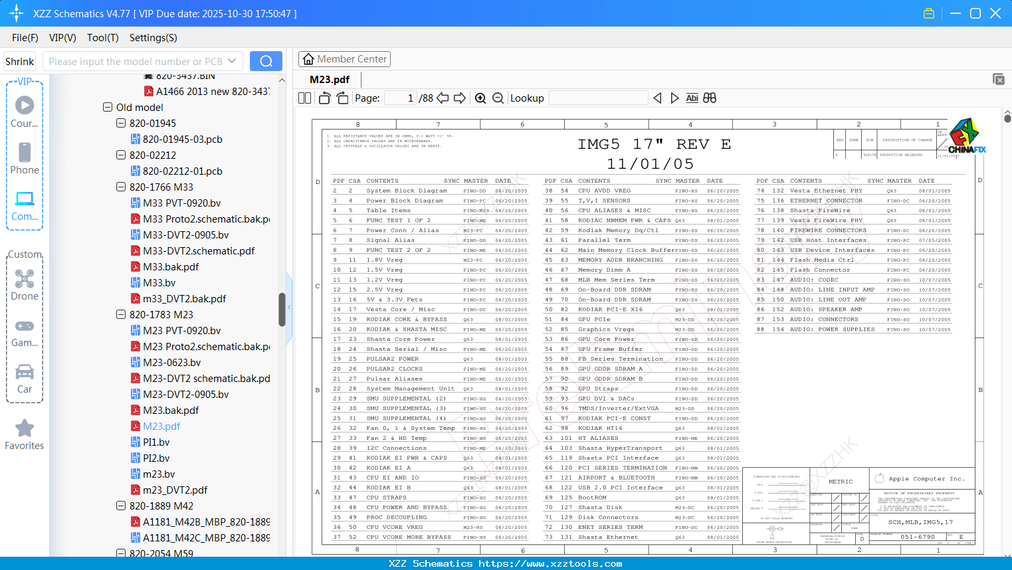Click the Shrink button

point(20,61)
